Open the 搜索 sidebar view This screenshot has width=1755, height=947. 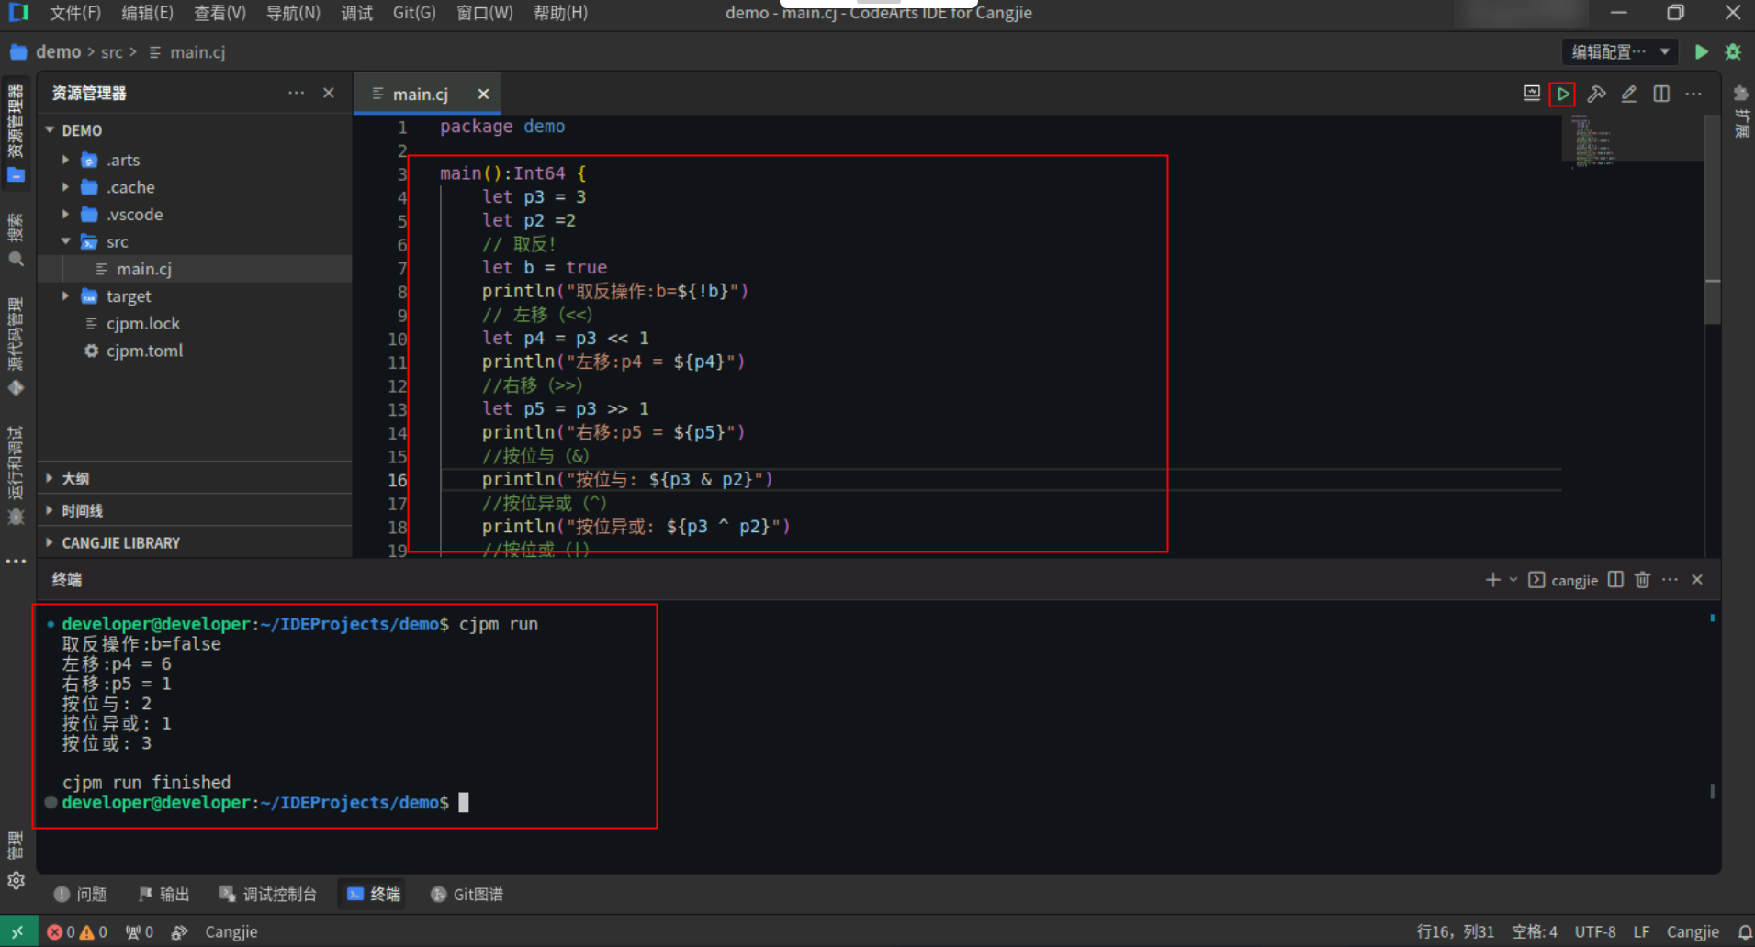(16, 240)
